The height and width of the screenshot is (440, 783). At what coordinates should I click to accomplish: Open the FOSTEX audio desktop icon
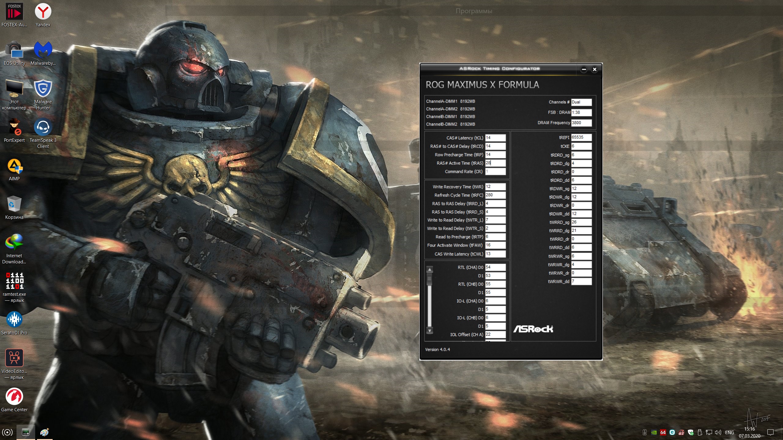pyautogui.click(x=14, y=12)
